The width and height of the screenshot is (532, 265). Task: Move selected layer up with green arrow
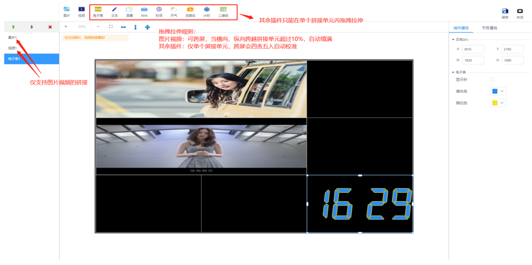click(x=13, y=27)
